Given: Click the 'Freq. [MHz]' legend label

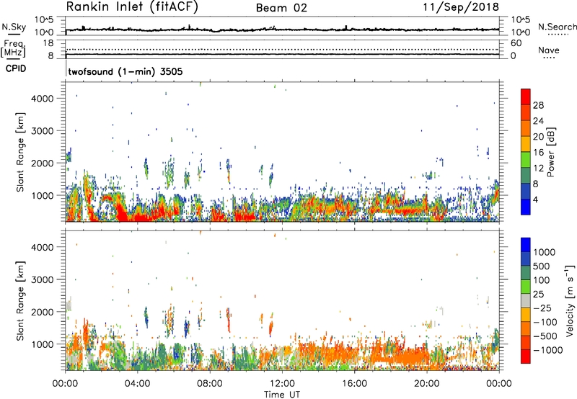Looking at the screenshot, I should click(x=13, y=48).
